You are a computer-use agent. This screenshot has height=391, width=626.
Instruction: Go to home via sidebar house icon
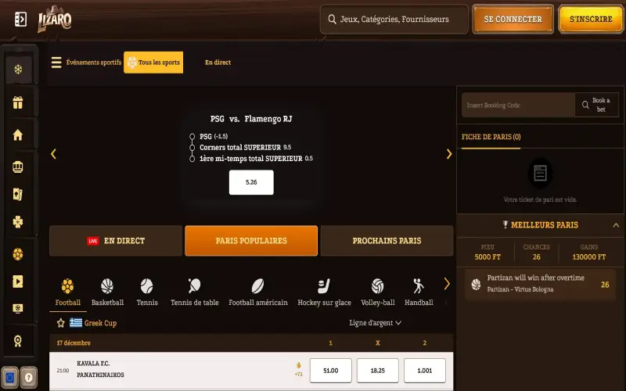(x=17, y=135)
